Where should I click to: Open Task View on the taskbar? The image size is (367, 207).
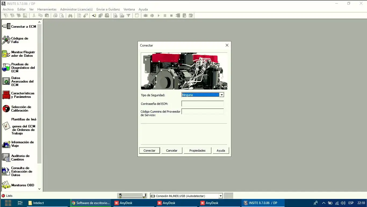(20, 203)
